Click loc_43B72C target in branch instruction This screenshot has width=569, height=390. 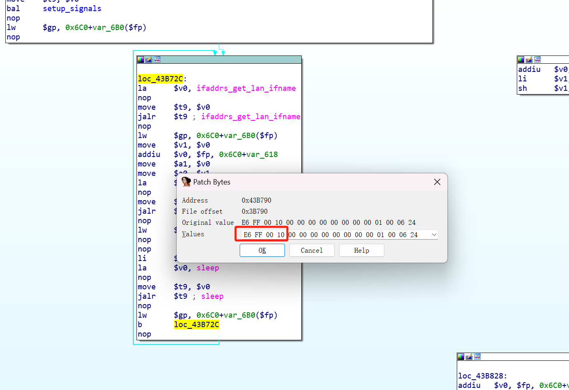pos(197,325)
